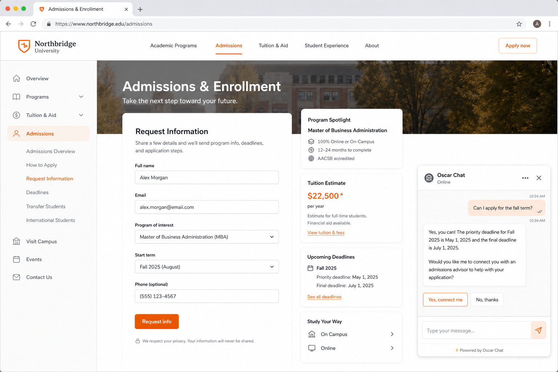558x372 pixels.
Task: Send chat message with paper plane icon
Action: point(538,330)
